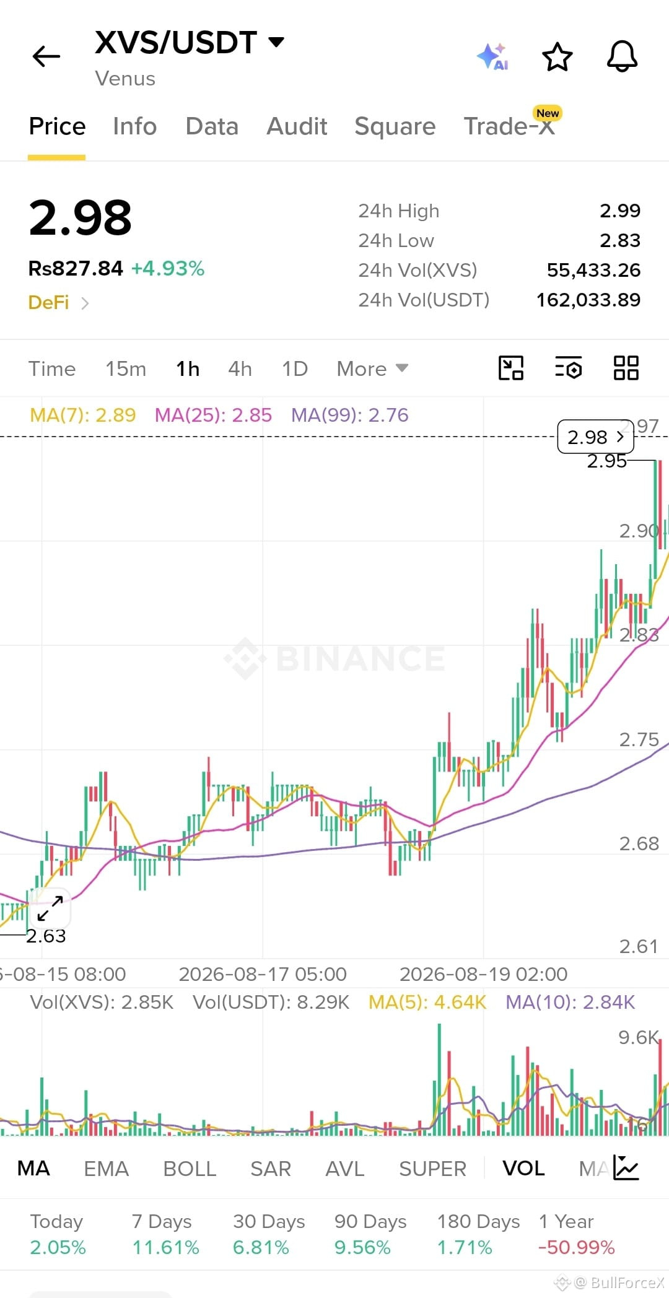This screenshot has height=1298, width=669.
Task: Switch to the Price tab
Action: (x=57, y=126)
